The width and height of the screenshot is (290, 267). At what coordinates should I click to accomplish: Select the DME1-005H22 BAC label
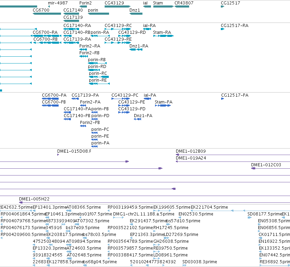click(34, 199)
